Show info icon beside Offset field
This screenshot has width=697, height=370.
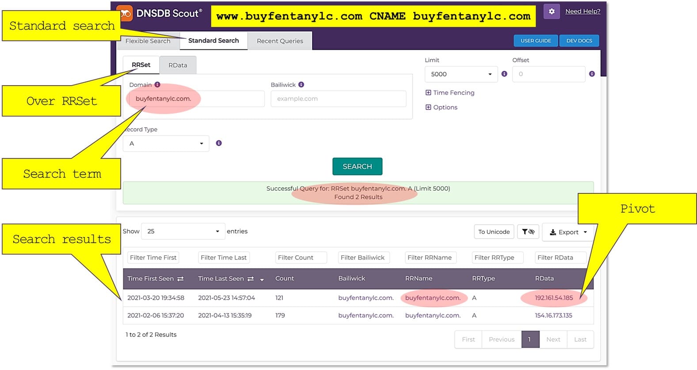click(x=592, y=74)
